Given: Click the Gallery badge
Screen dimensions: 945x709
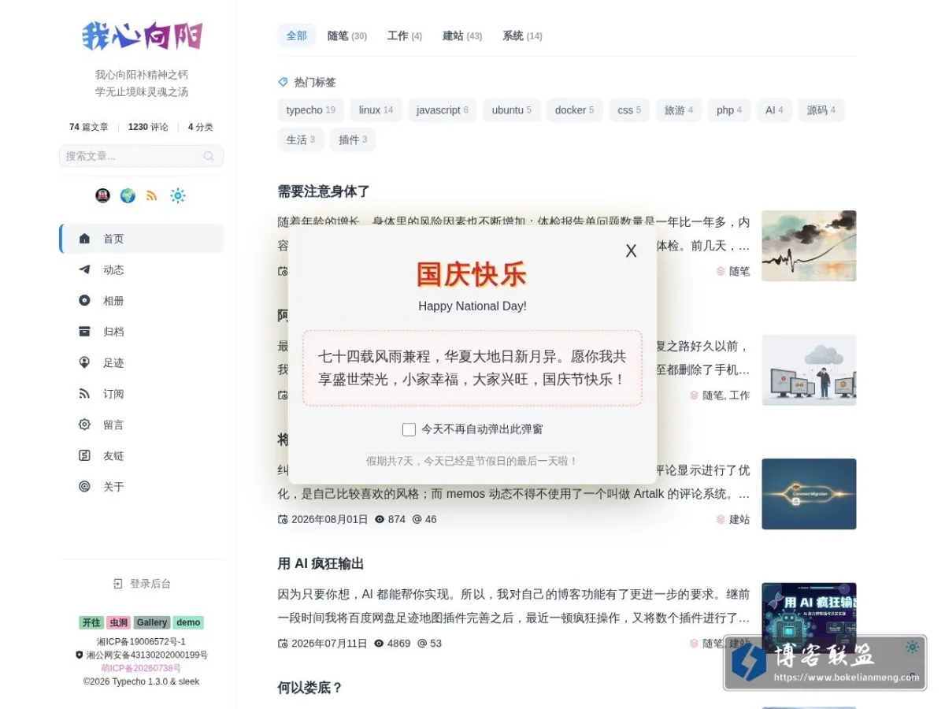Looking at the screenshot, I should coord(152,622).
